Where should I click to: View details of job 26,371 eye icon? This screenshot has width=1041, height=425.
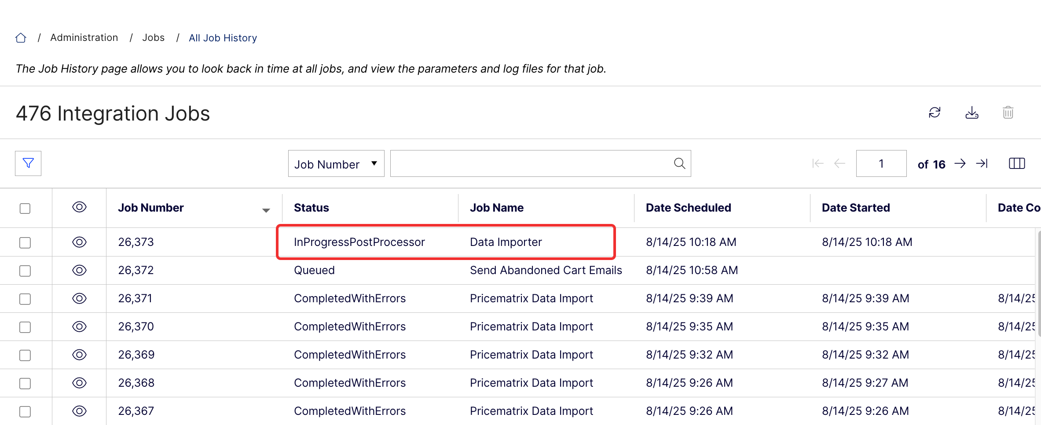(x=79, y=298)
